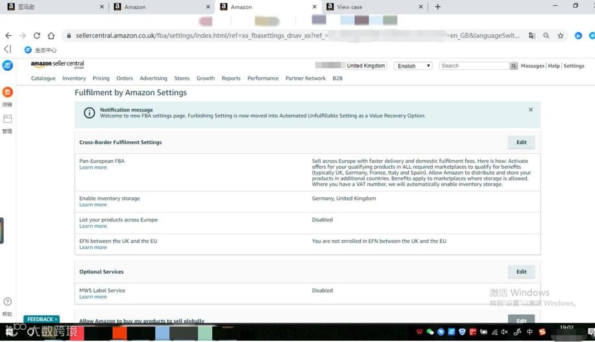Open the Growth menu

205,78
